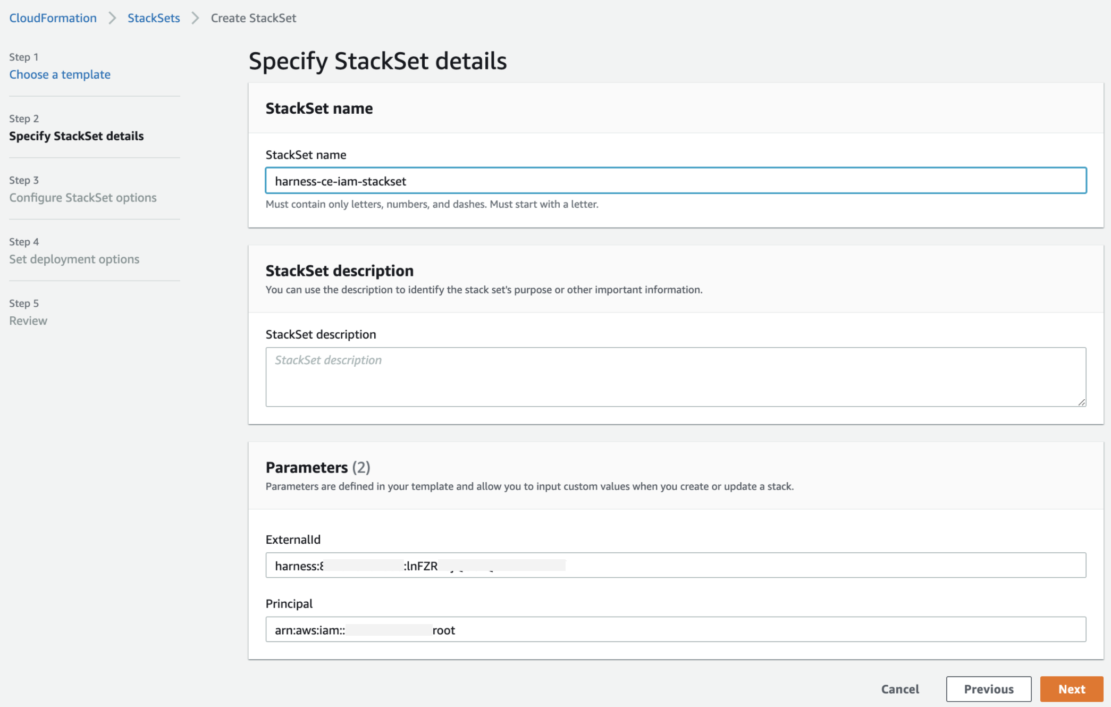Screen dimensions: 1111x707
Task: Go to the StackSets breadcrumb link
Action: point(154,18)
